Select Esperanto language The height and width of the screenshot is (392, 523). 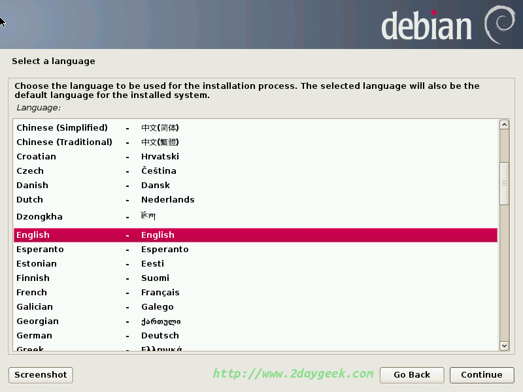tap(255, 250)
